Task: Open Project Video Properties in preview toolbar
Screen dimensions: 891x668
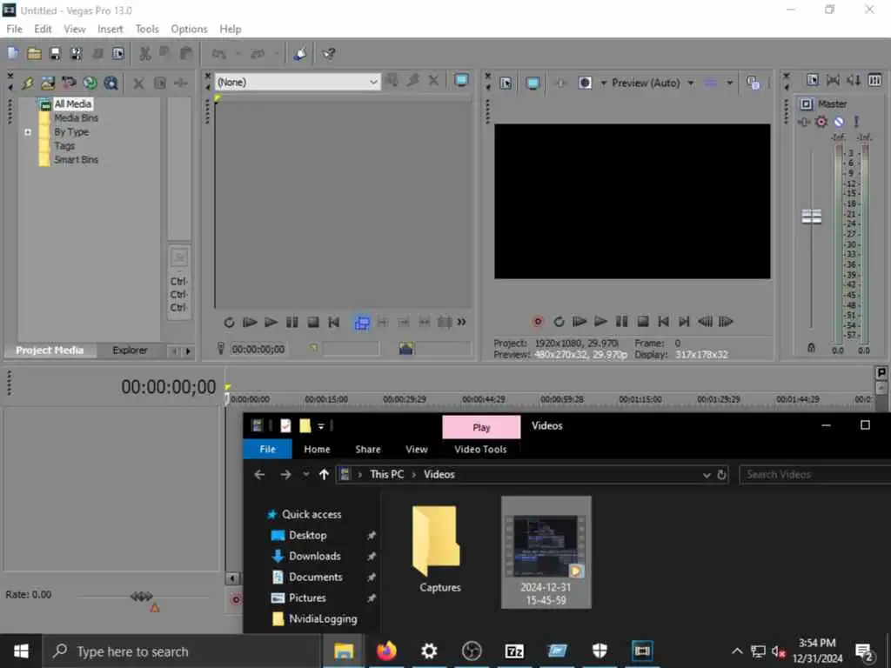Action: pos(506,83)
